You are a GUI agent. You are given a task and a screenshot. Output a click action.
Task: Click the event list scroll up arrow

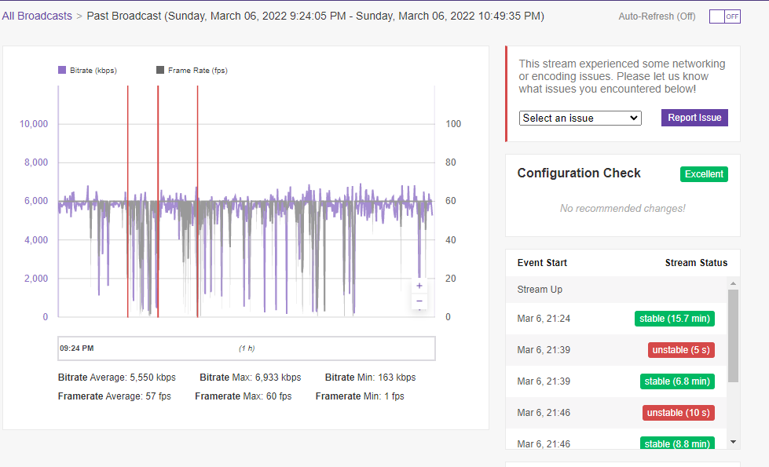click(x=733, y=283)
